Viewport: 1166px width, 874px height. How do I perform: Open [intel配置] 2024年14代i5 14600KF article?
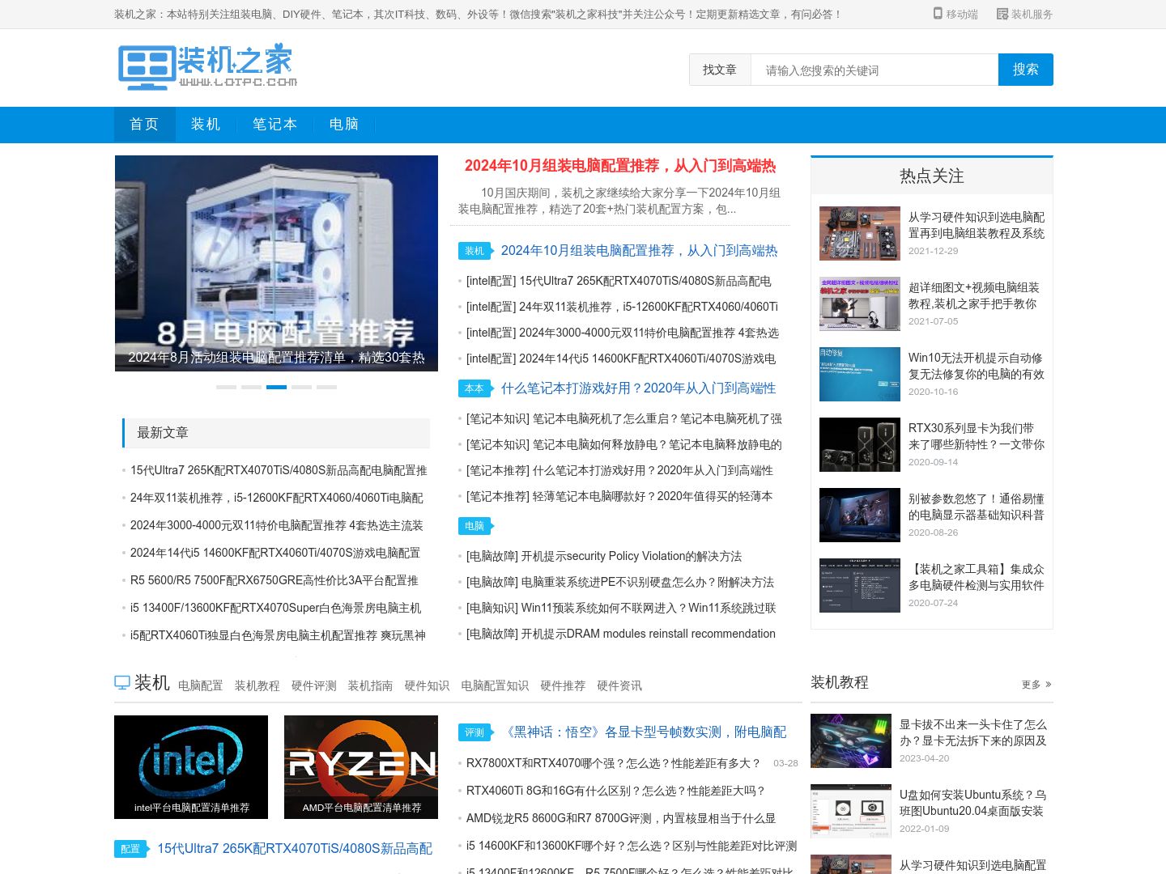621,359
